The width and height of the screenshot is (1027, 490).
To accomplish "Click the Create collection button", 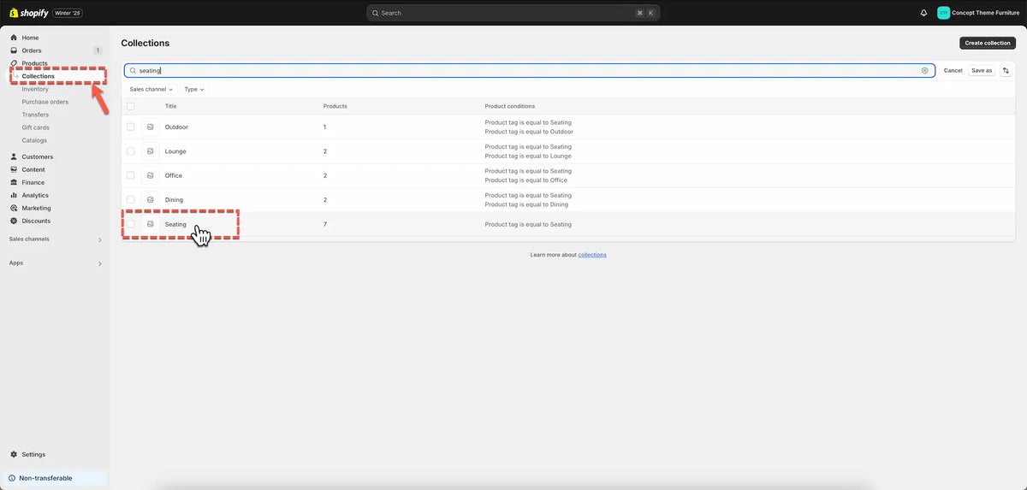I will click(x=987, y=43).
